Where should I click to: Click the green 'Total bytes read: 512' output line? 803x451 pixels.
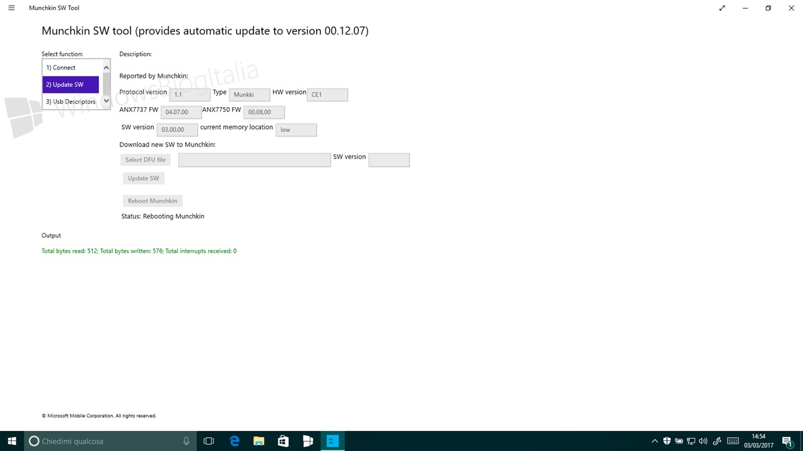[x=139, y=251]
